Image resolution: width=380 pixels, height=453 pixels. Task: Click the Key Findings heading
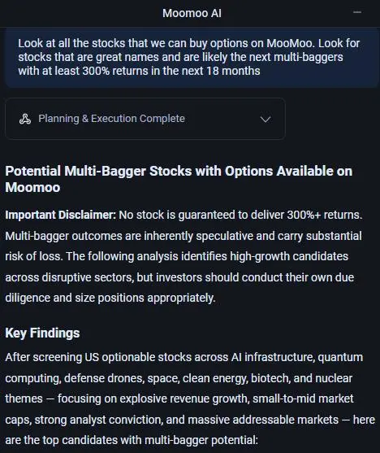(x=42, y=333)
